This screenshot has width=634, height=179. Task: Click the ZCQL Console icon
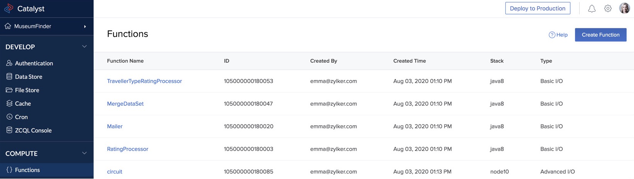(x=9, y=130)
